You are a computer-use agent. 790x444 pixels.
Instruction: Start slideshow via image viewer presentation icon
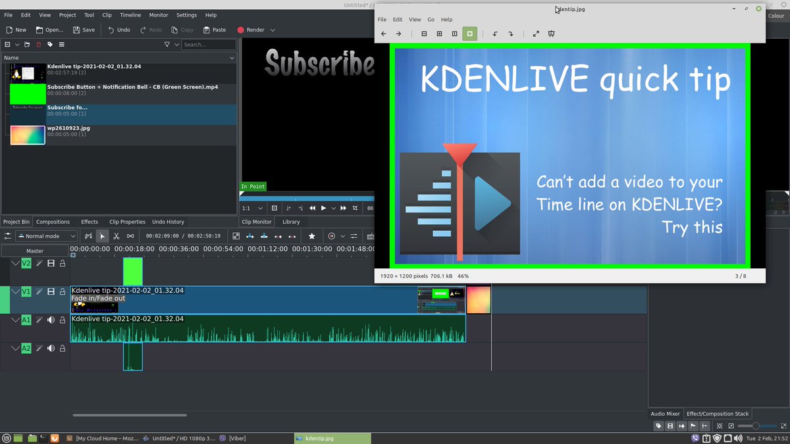[x=552, y=34]
